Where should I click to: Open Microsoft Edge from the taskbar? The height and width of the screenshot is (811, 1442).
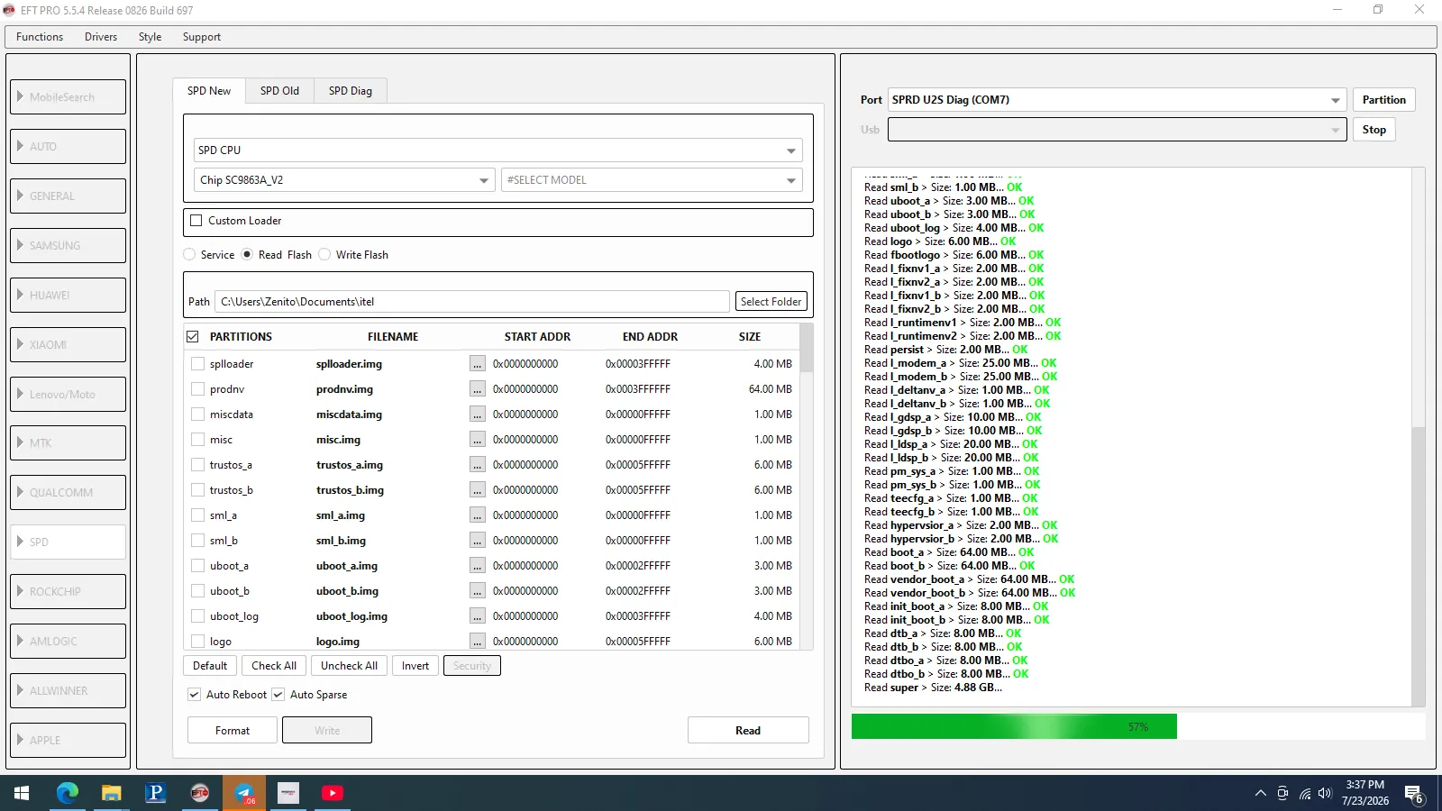[68, 793]
